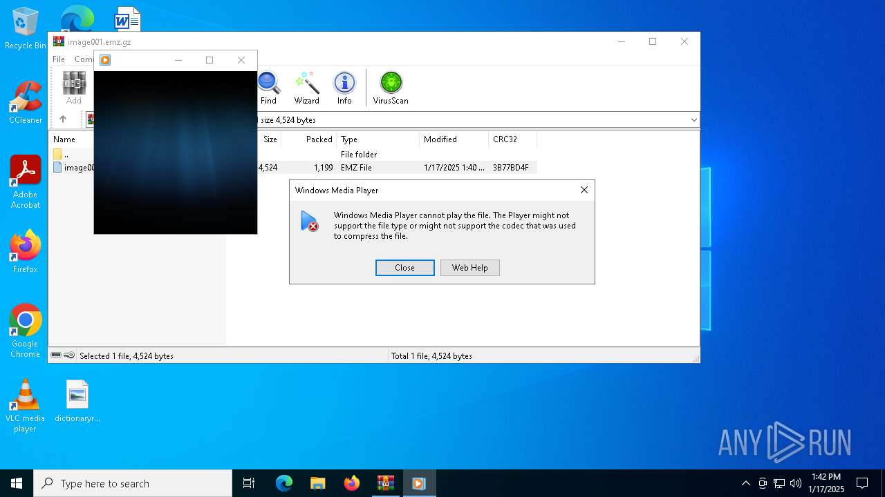The height and width of the screenshot is (497, 885).
Task: Click the Windows Media Player video area
Action: 176,153
